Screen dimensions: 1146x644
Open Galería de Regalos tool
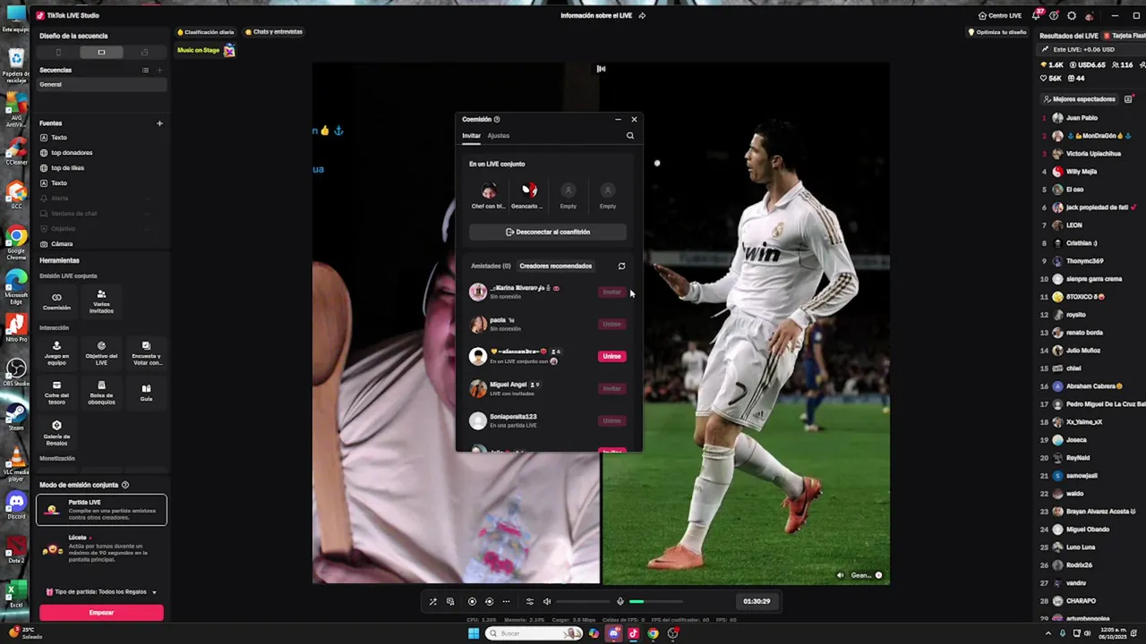(56, 433)
